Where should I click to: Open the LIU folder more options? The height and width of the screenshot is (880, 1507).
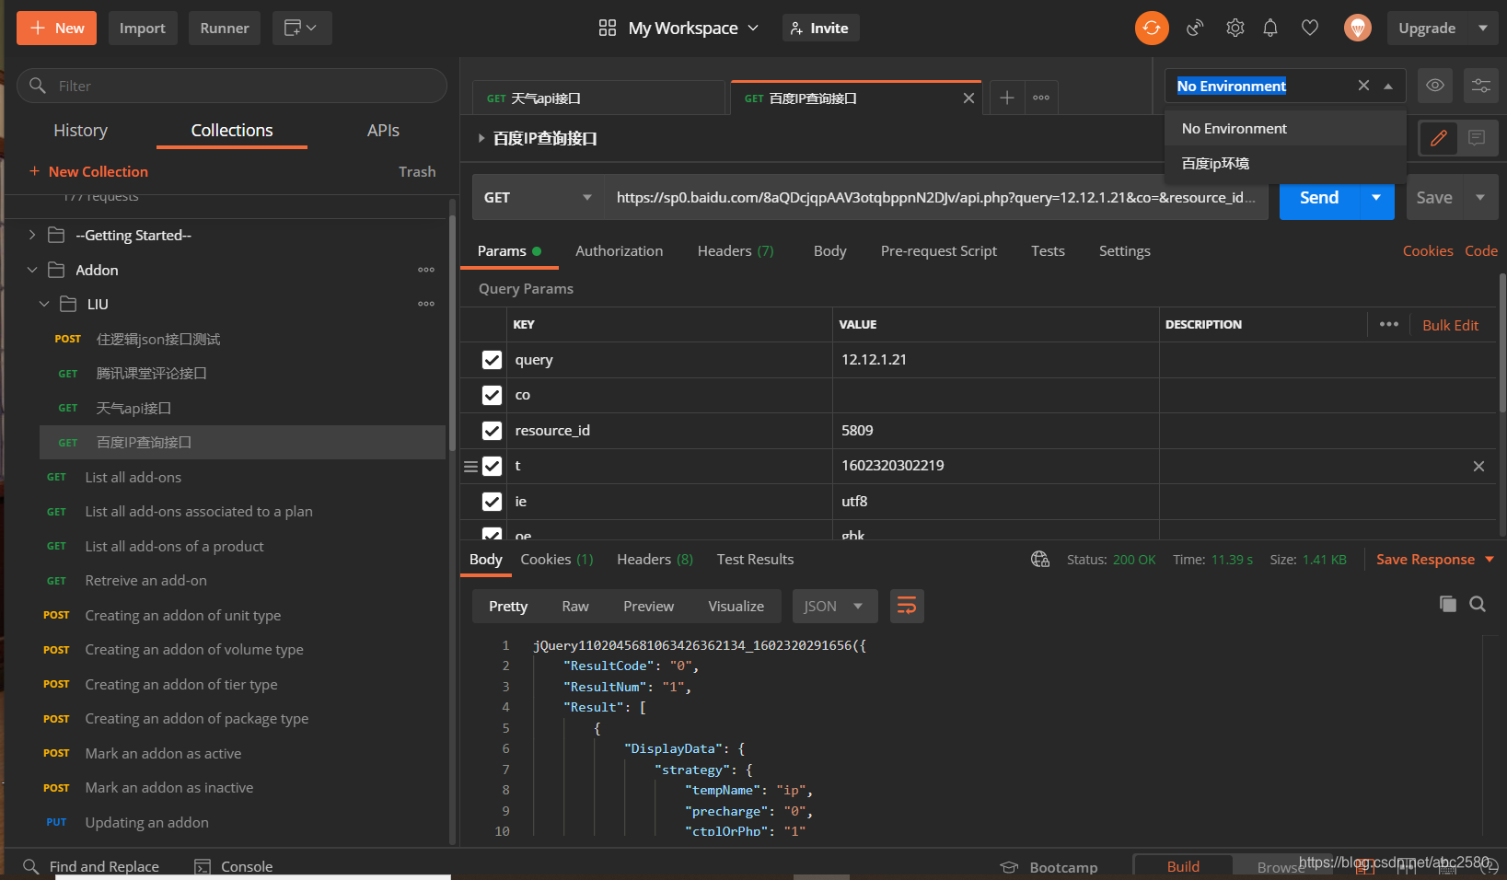point(426,304)
